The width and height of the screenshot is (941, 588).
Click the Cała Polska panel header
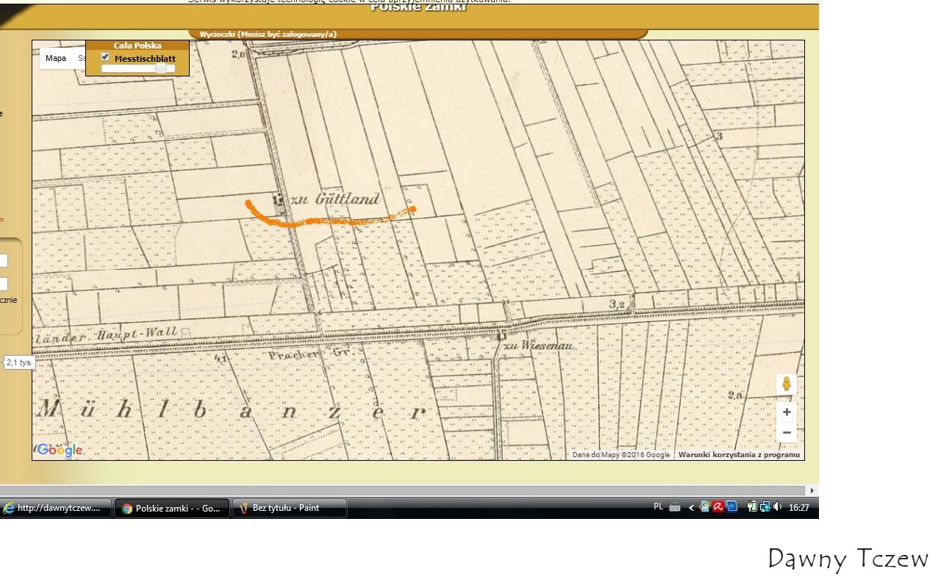point(137,46)
